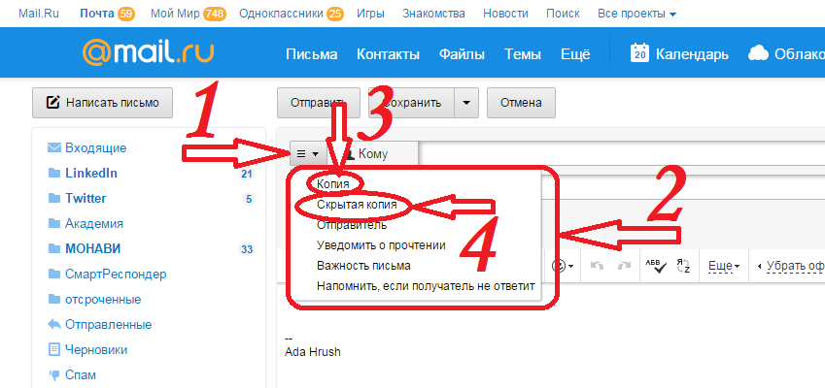This screenshot has height=388, width=825.
Task: Select Скрытая копия from the menu
Action: point(357,205)
